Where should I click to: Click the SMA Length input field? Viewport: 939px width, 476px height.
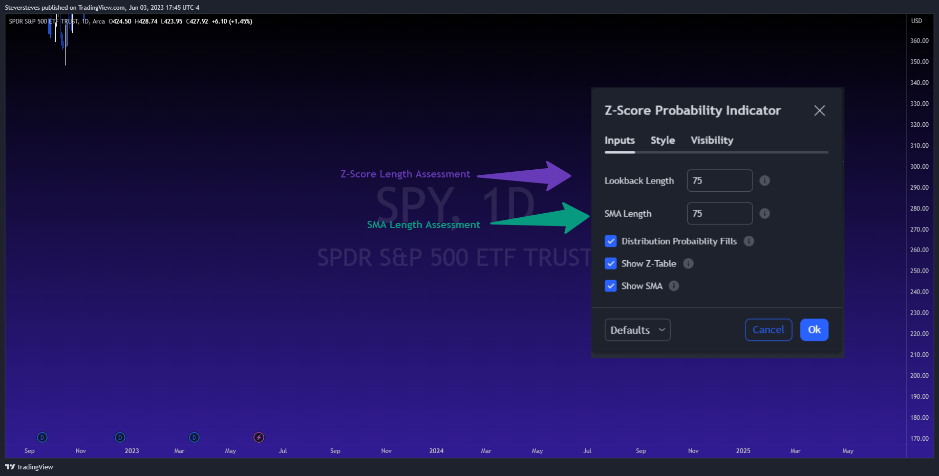point(720,213)
